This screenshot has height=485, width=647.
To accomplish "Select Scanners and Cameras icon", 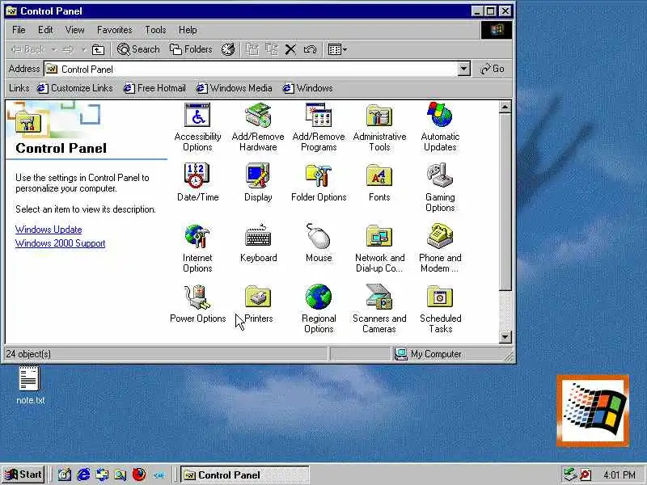I will tap(379, 297).
